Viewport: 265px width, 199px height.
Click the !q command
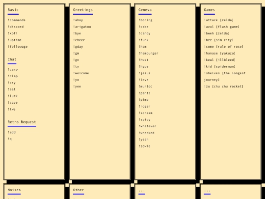click(x=10, y=139)
